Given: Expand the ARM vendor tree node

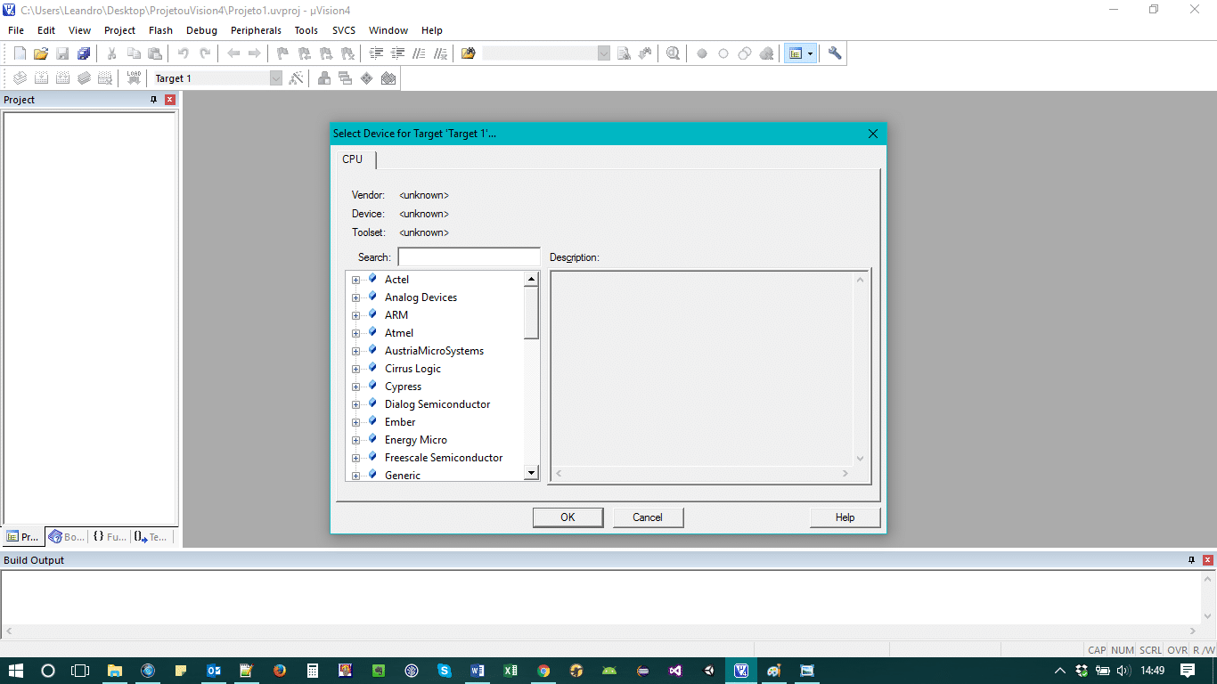Looking at the screenshot, I should pyautogui.click(x=355, y=315).
